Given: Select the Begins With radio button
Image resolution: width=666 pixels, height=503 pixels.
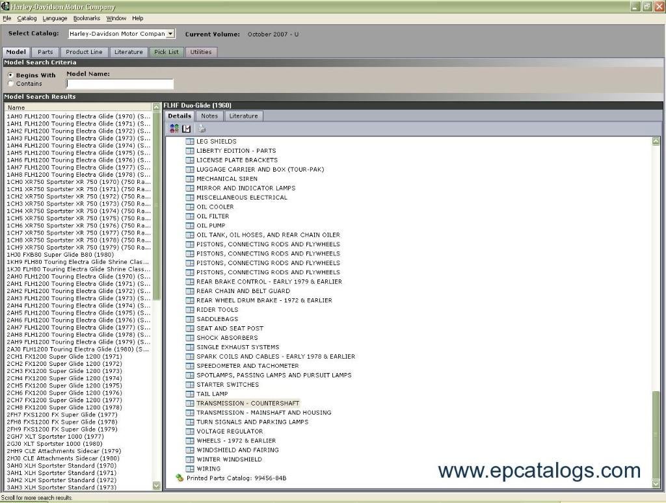Looking at the screenshot, I should point(10,75).
